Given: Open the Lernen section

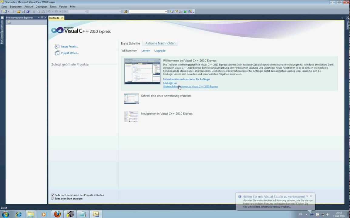Looking at the screenshot, I should pos(146,51).
